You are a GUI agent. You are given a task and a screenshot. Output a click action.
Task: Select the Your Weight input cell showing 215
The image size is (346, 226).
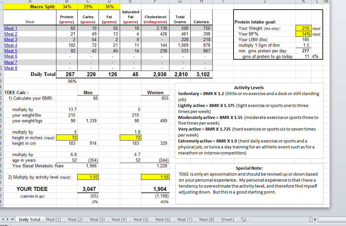click(x=303, y=28)
